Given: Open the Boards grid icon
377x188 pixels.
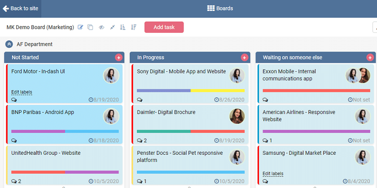Looking at the screenshot, I should [211, 9].
